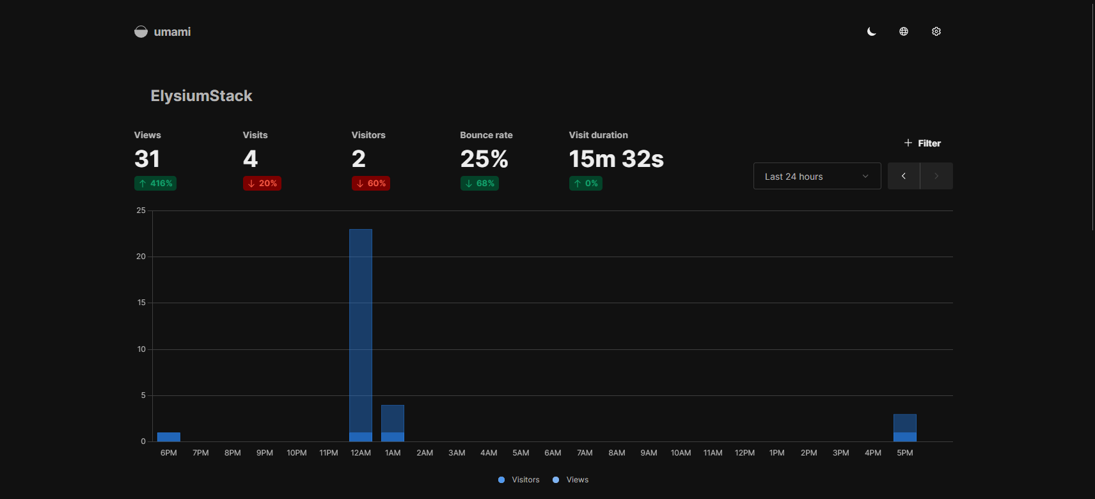Toggle dark mode with the moon icon

(871, 31)
